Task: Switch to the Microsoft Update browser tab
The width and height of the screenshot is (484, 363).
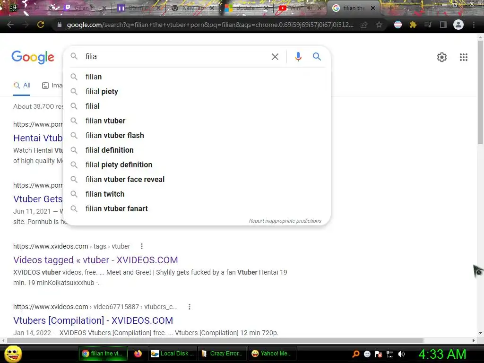Action: [246, 9]
